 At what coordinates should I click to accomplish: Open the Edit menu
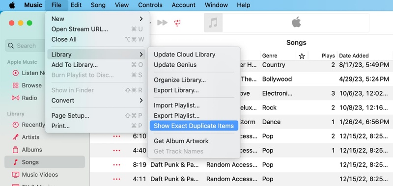point(76,5)
